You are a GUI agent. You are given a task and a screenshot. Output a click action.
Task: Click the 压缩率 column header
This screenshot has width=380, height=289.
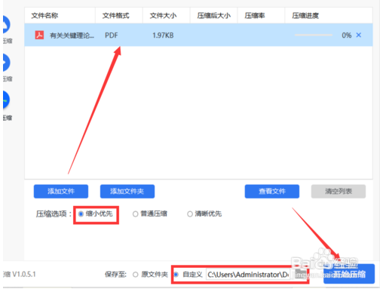click(255, 16)
